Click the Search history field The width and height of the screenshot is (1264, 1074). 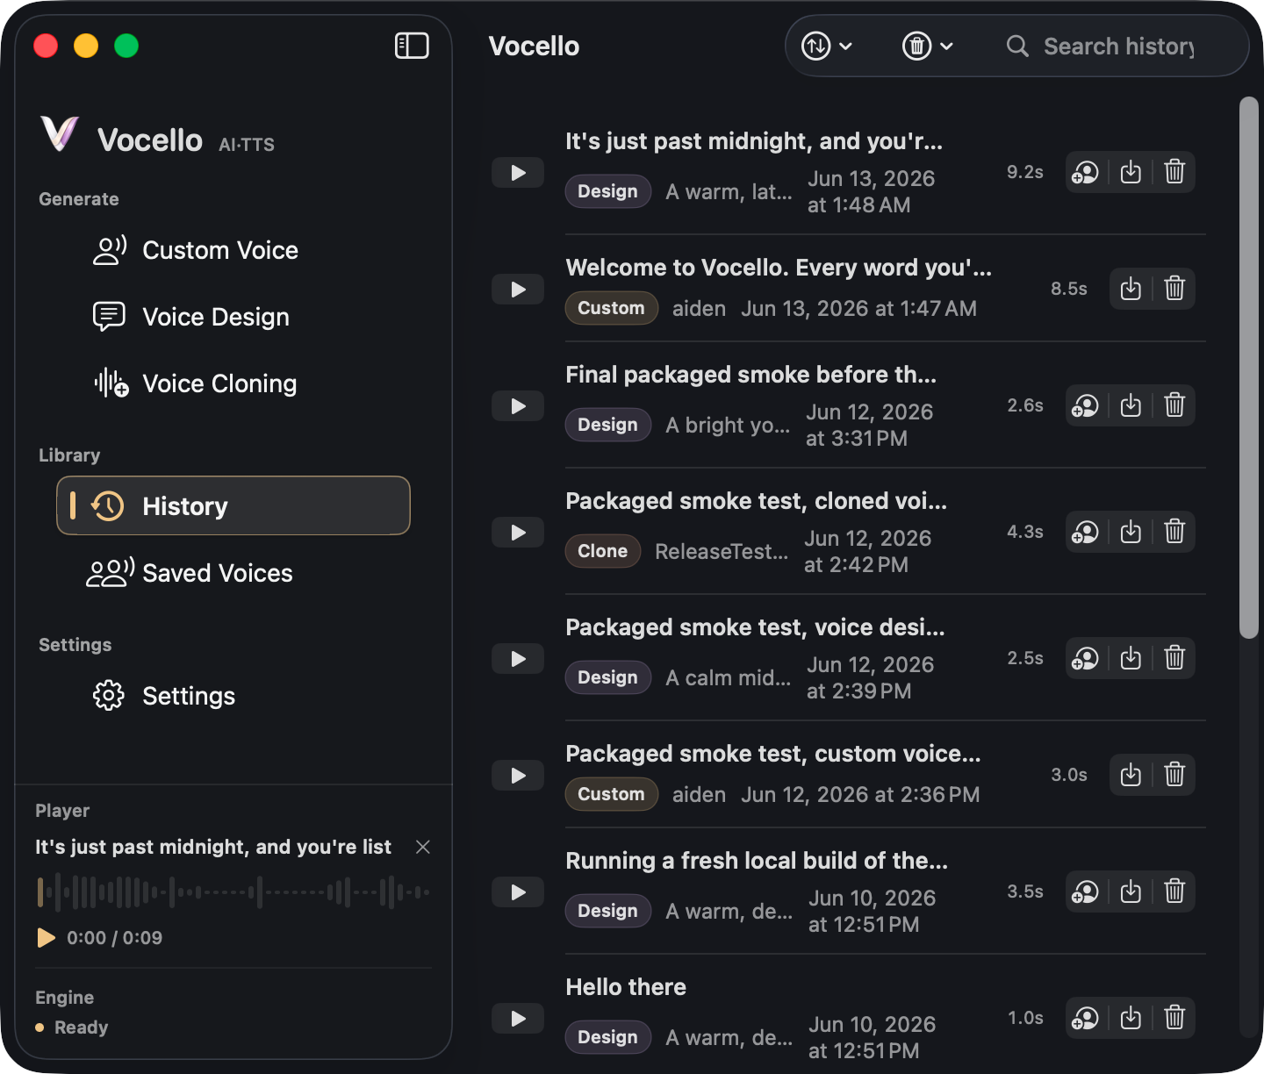[1118, 46]
